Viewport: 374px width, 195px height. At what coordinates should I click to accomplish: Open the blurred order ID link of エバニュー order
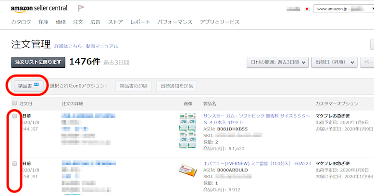[x=89, y=163]
